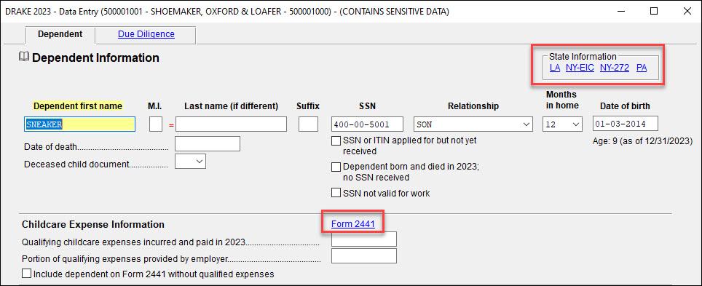Viewport: 702px width, 286px height.
Task: Click the M.I. input box
Action: pyautogui.click(x=156, y=124)
